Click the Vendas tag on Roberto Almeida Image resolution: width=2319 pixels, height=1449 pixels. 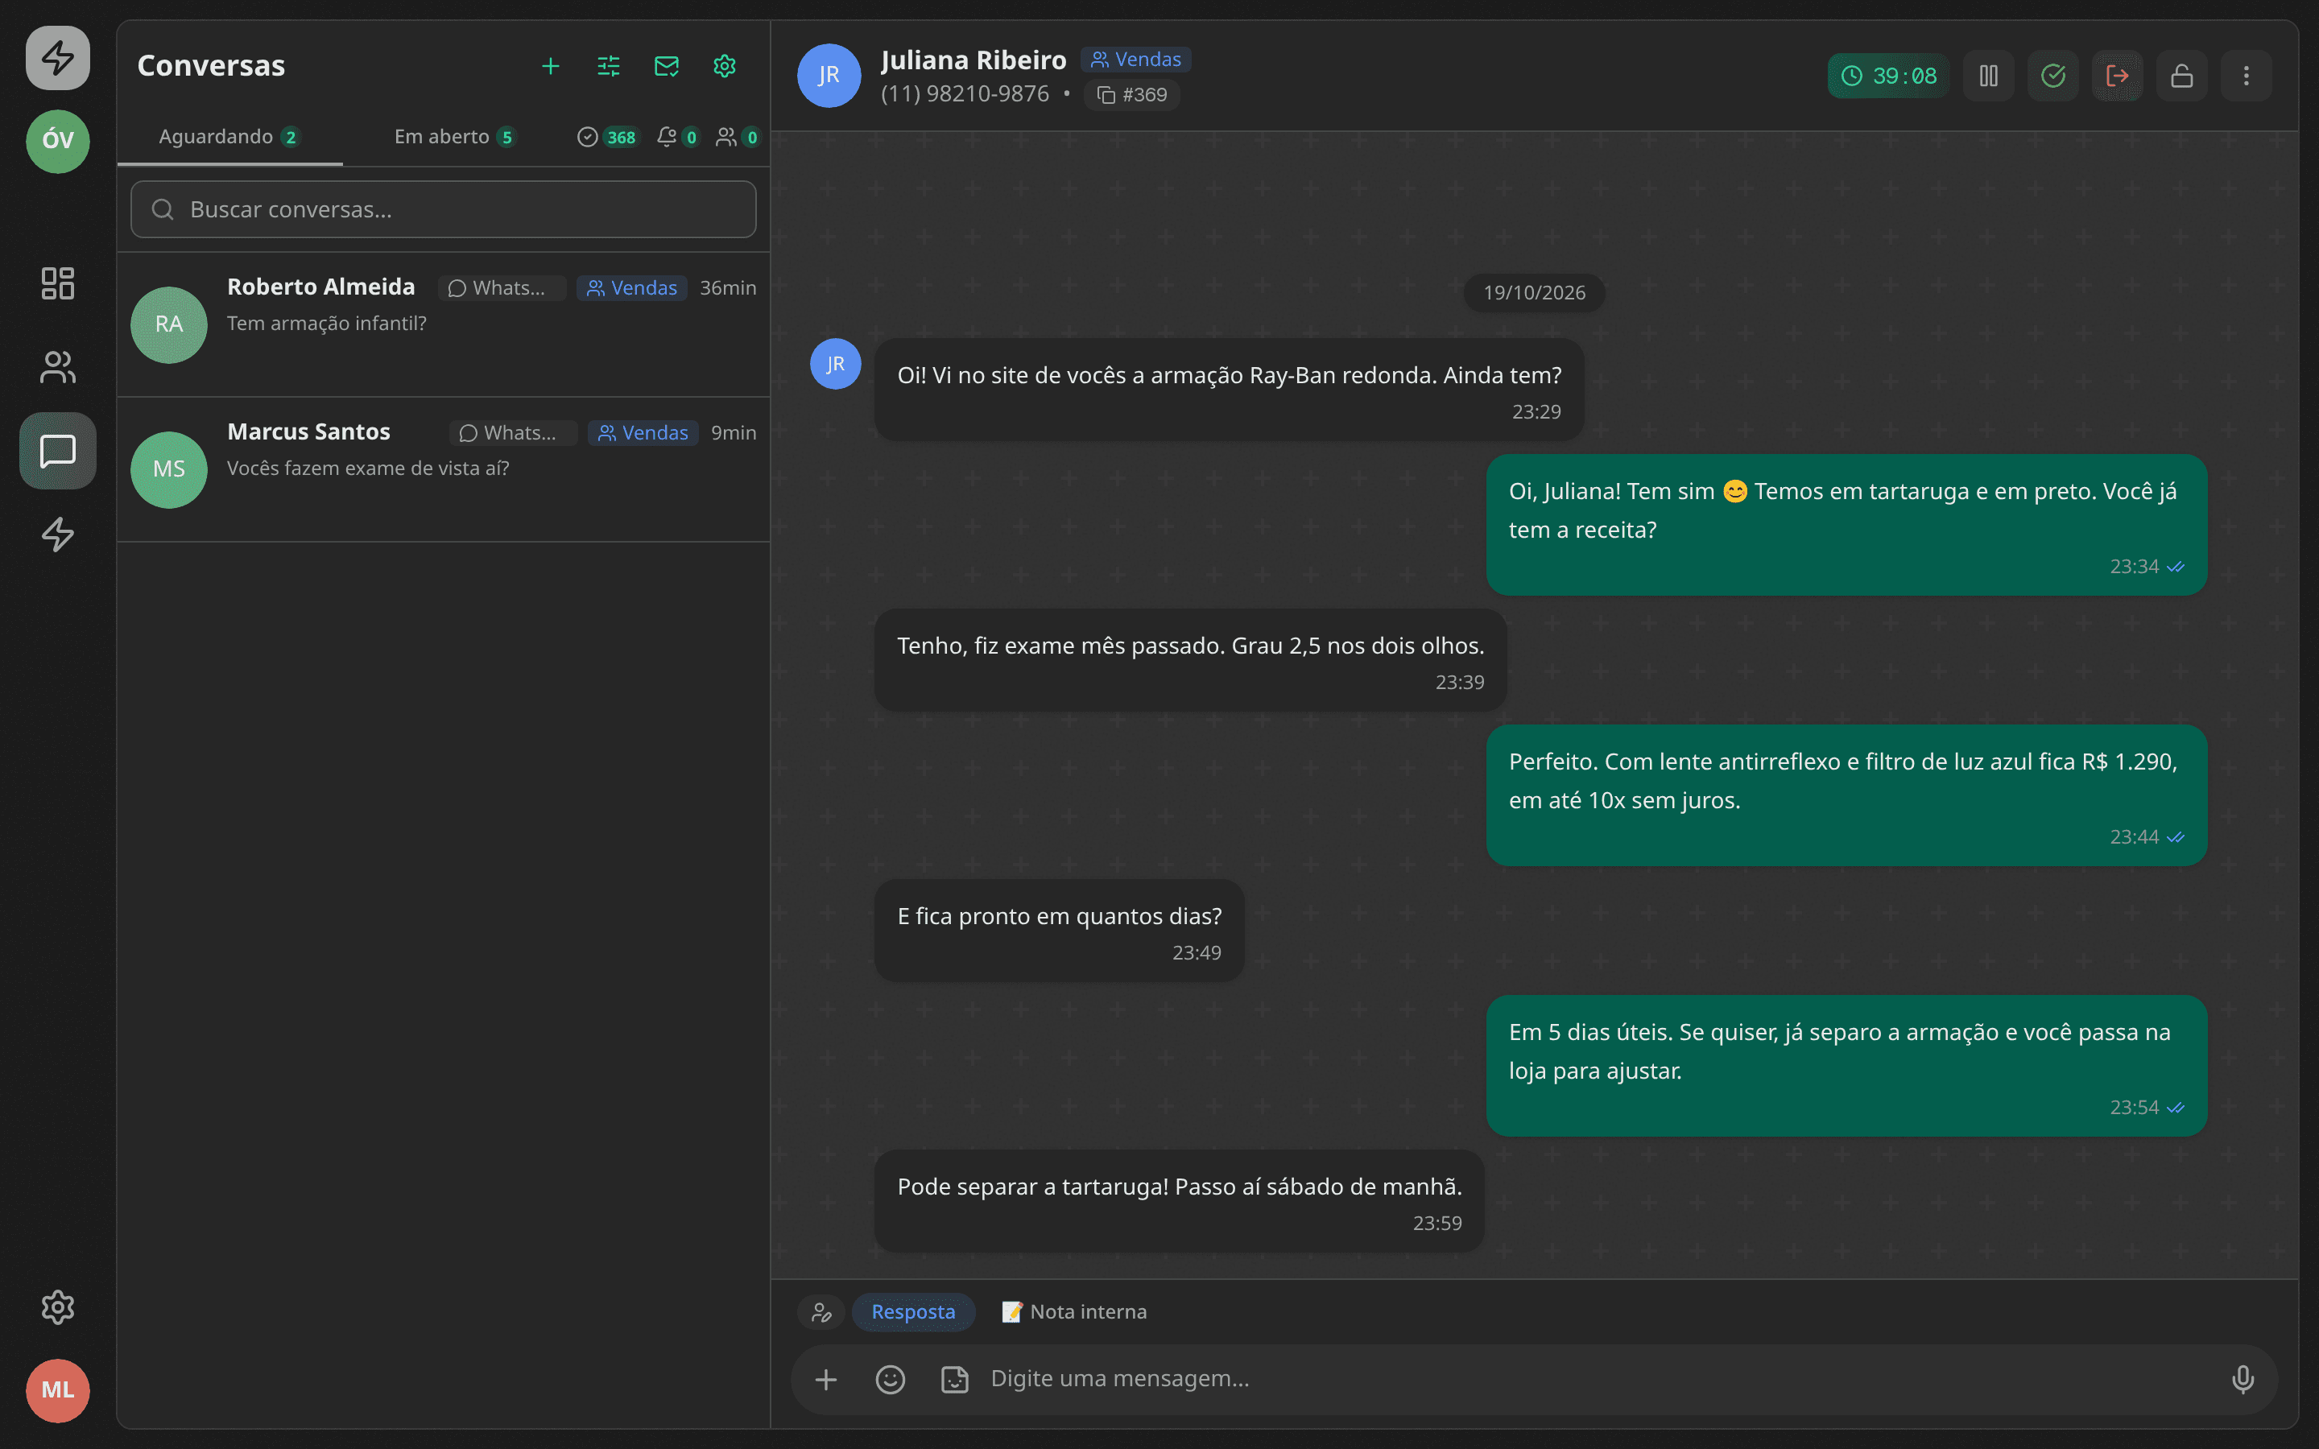(x=631, y=287)
